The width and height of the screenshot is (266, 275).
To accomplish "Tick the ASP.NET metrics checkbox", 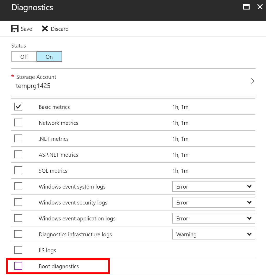I will [x=18, y=155].
